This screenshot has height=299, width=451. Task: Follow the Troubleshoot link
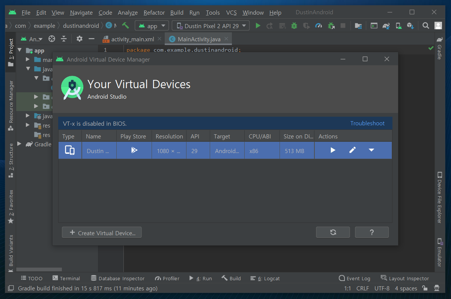[367, 123]
